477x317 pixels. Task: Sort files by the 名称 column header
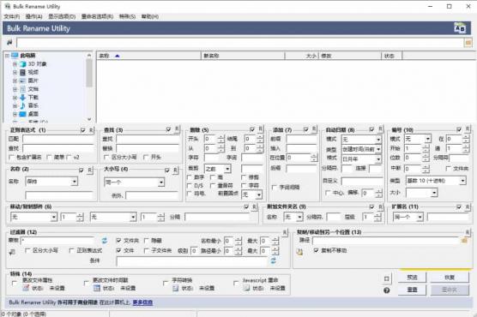[x=148, y=56]
